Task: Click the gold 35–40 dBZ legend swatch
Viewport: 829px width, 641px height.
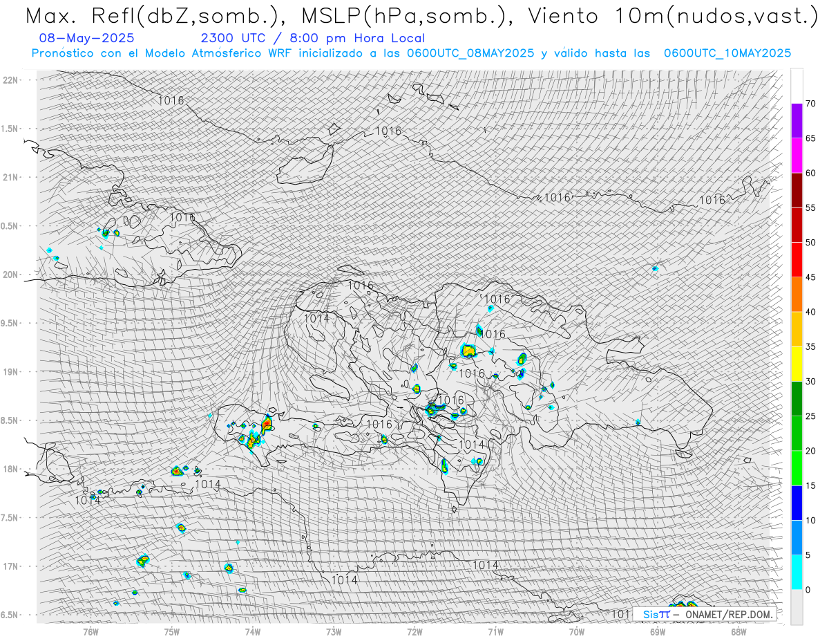Action: coord(797,329)
